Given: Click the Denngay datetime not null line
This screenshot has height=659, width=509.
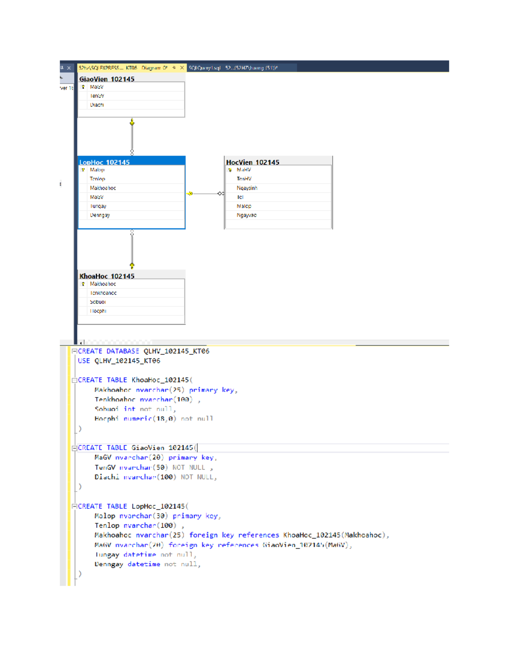Looking at the screenshot, I should click(x=148, y=564).
